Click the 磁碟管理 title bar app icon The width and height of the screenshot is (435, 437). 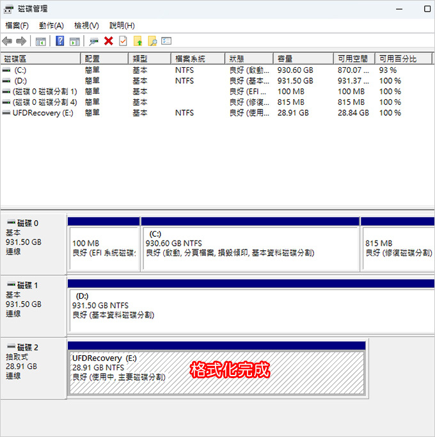click(x=9, y=10)
